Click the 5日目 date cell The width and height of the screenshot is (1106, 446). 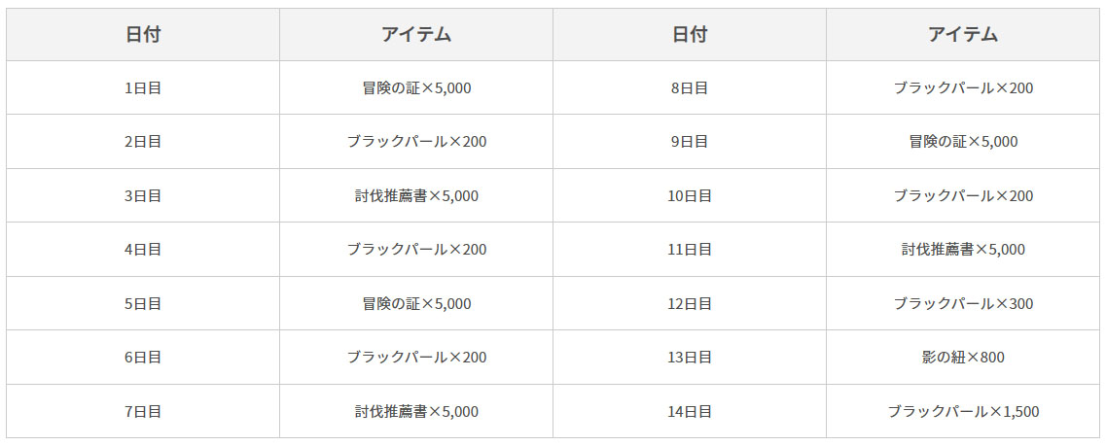(x=143, y=304)
